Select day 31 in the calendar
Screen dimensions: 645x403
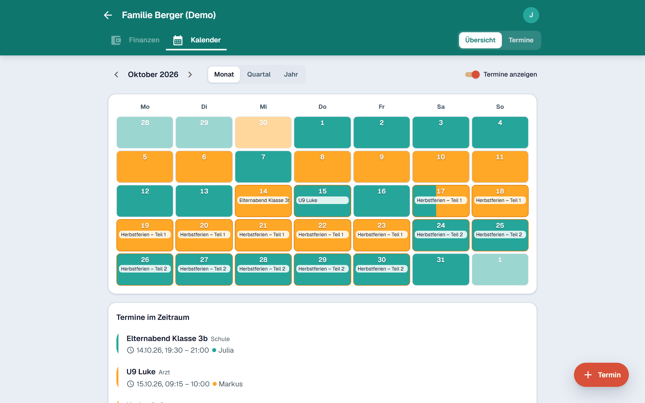tap(441, 270)
